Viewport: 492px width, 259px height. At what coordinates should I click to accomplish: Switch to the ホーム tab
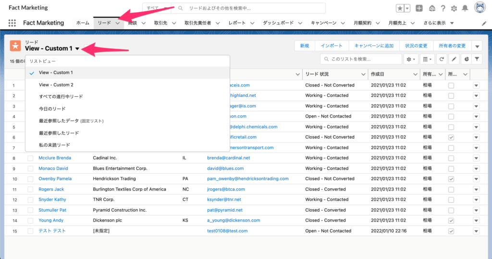click(83, 23)
